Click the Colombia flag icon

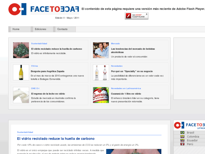(x=182, y=136)
